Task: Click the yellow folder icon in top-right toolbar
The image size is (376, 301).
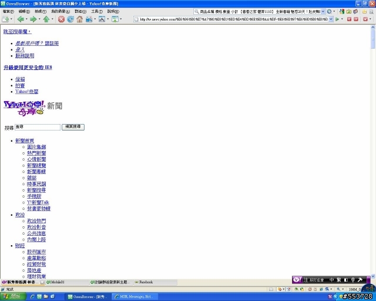Action: pos(364,11)
